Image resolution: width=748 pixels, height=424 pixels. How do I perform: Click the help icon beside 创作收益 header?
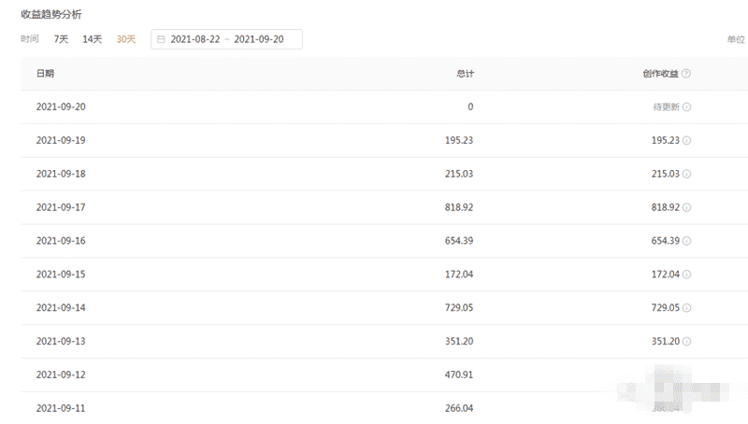686,74
